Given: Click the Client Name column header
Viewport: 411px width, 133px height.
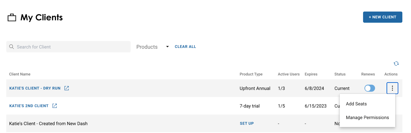Looking at the screenshot, I should [x=20, y=74].
